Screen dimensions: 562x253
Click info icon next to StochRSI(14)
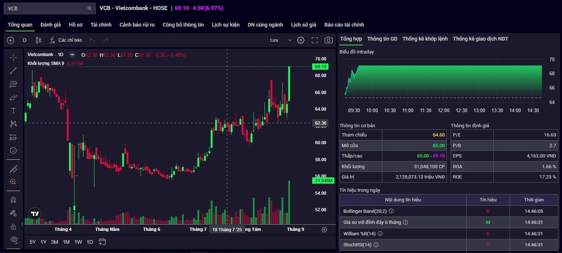pyautogui.click(x=376, y=245)
